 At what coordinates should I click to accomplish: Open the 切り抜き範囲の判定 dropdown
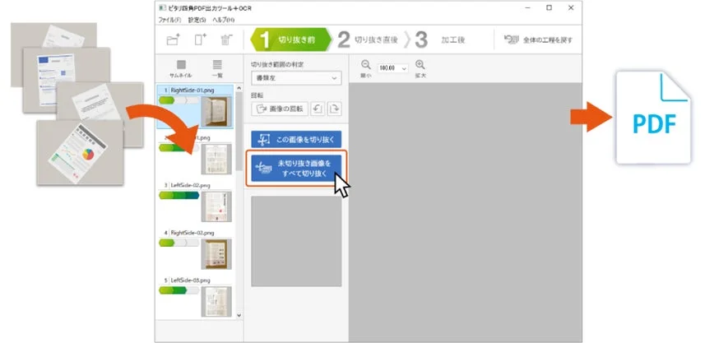click(296, 78)
